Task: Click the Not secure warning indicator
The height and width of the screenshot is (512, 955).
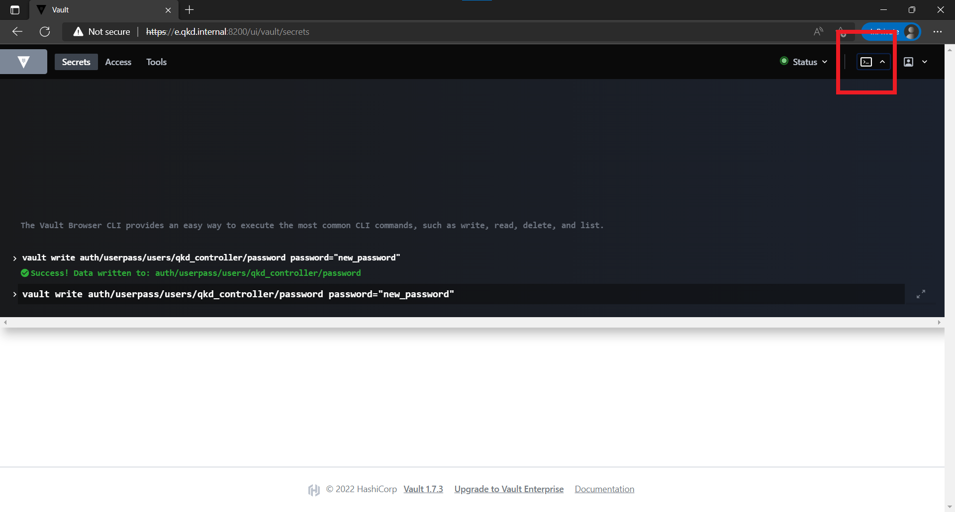Action: coord(102,32)
